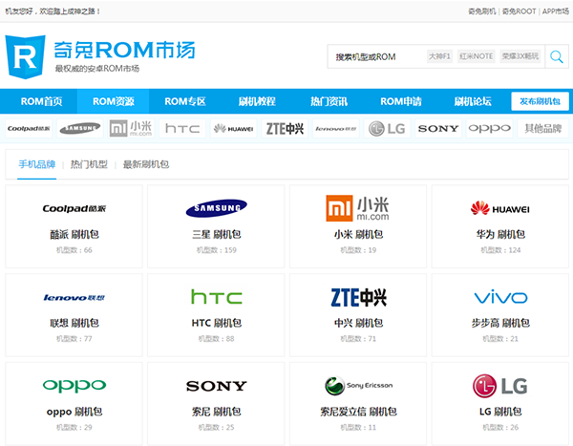573x446 pixels.
Task: Open LG 刷机包 link
Action: [x=500, y=412]
